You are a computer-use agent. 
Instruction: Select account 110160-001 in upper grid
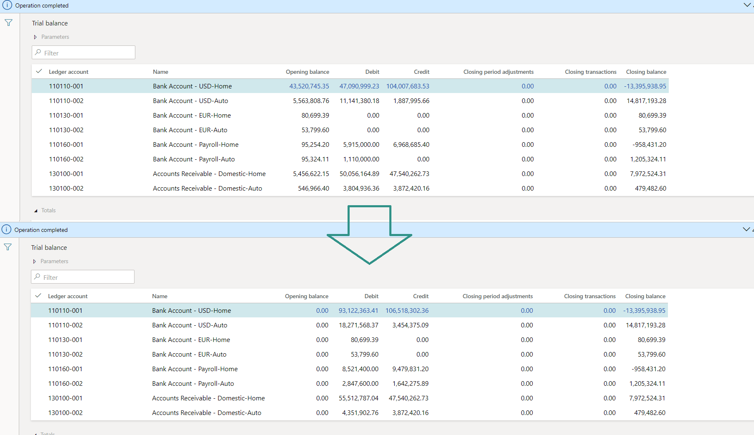66,144
